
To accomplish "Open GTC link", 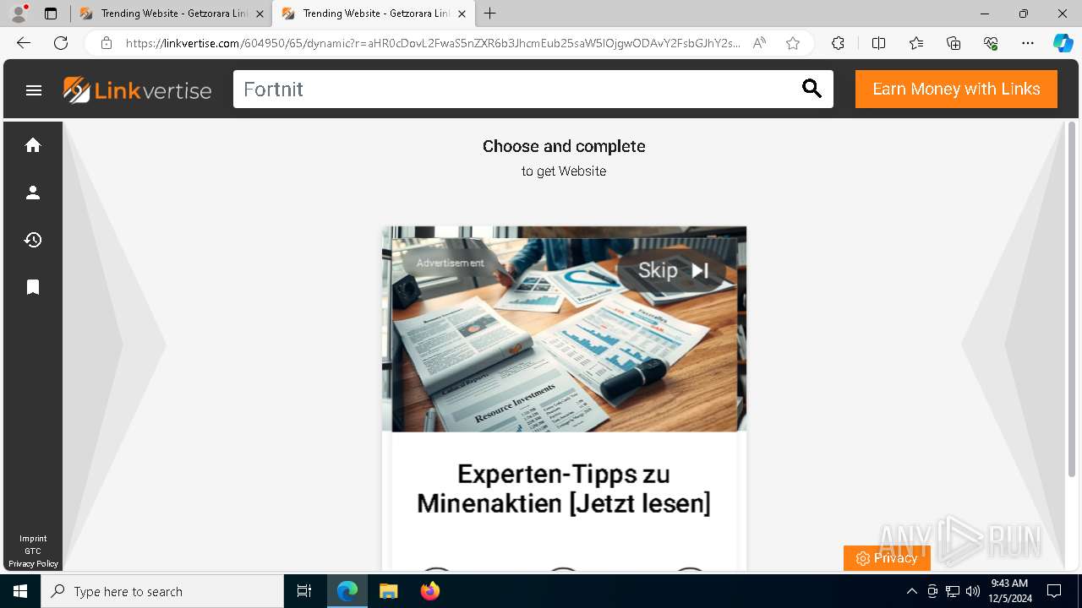I will pos(33,551).
